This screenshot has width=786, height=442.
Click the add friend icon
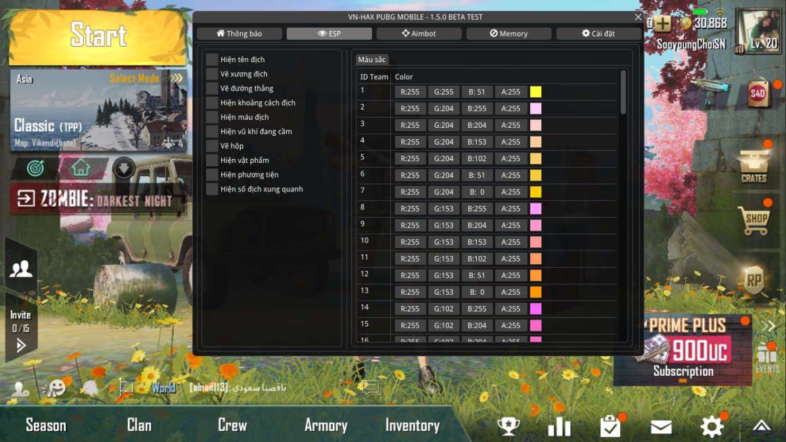pos(20,389)
